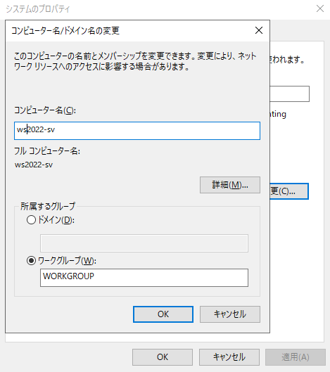Click the empty domain name box

coord(144,243)
